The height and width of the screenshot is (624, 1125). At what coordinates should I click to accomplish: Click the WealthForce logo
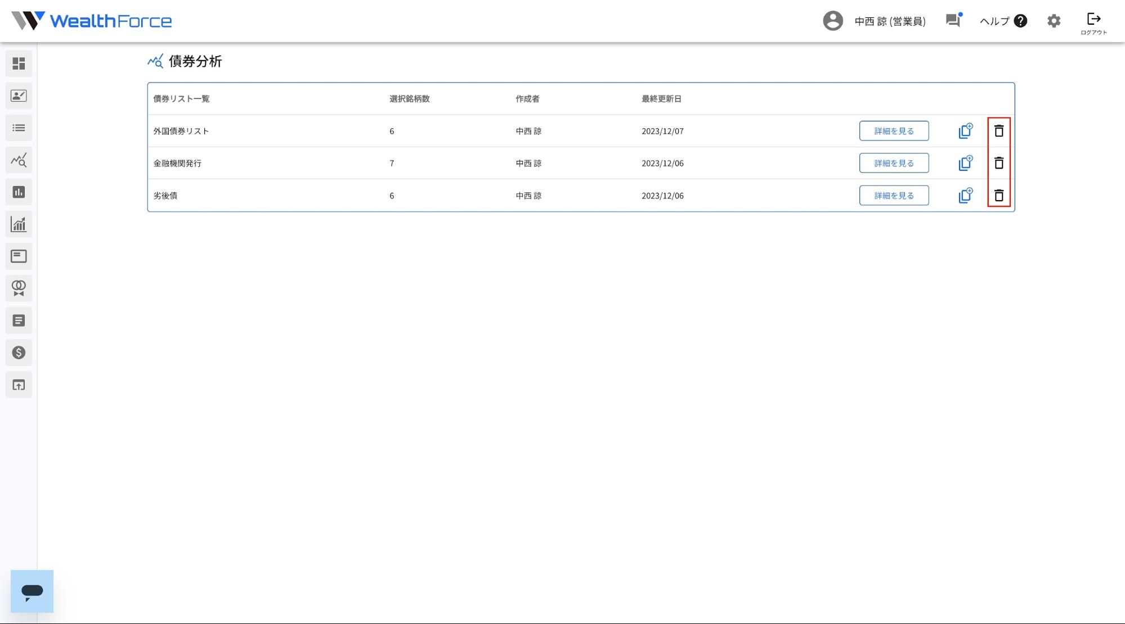point(92,21)
